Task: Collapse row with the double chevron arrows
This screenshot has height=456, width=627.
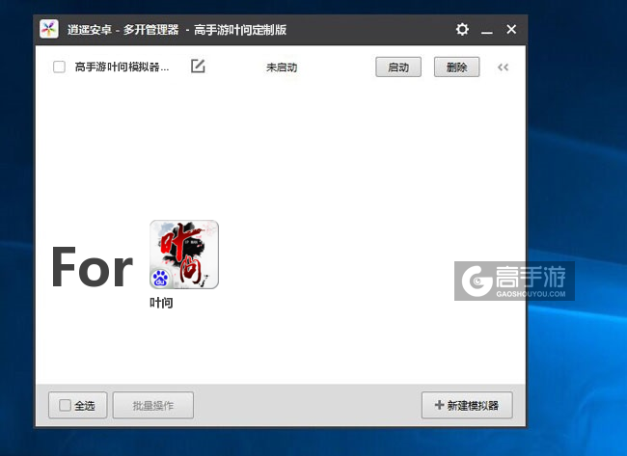Action: [503, 67]
